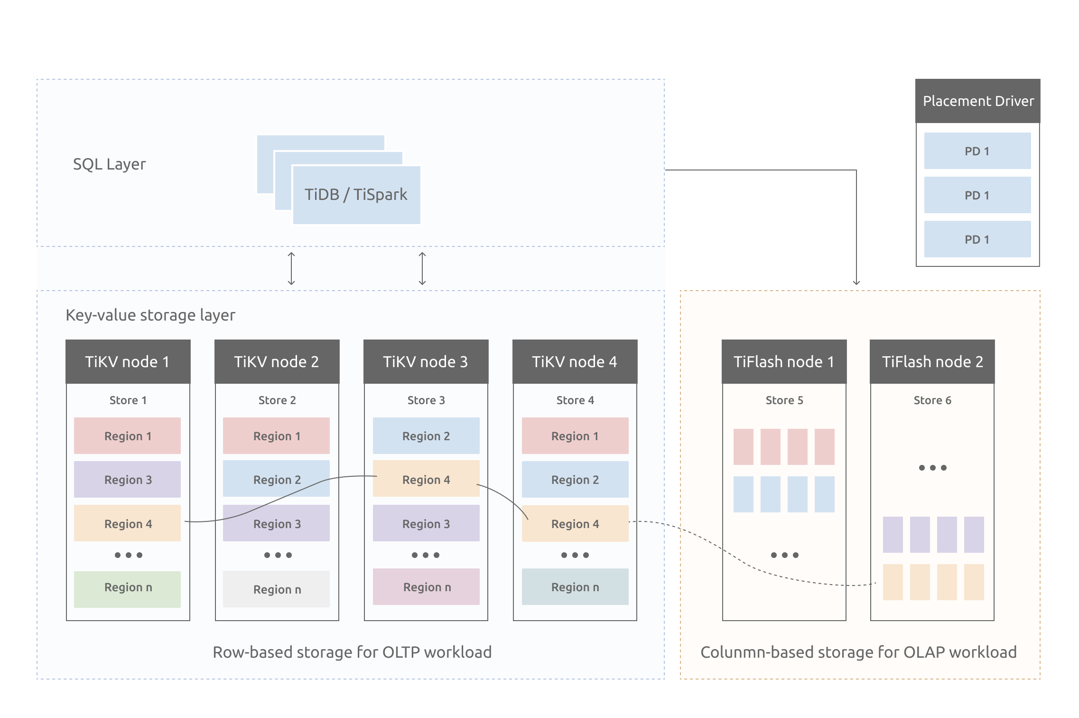The image size is (1079, 718).
Task: Select Region 1 block in Store 1
Action: [127, 435]
